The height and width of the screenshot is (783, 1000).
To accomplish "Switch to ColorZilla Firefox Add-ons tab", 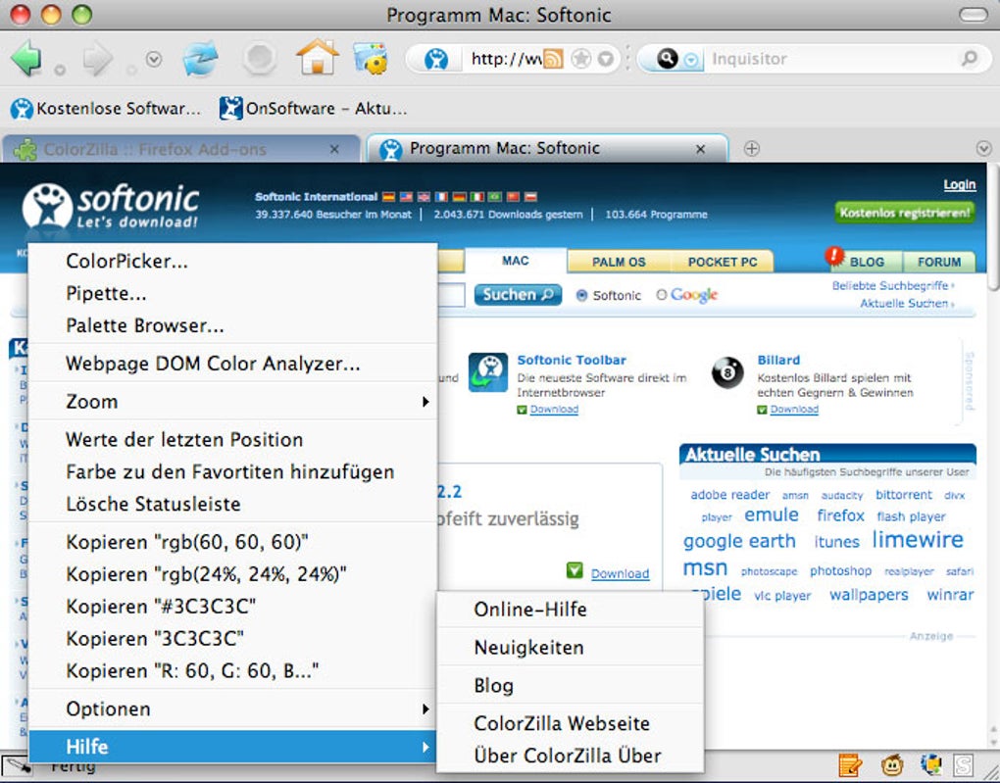I will tap(180, 149).
